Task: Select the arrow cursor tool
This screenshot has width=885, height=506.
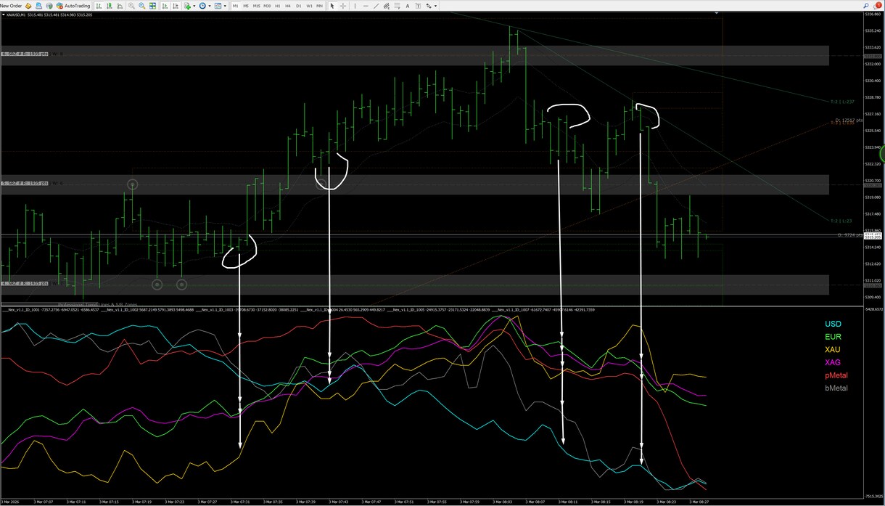Action: click(x=332, y=6)
